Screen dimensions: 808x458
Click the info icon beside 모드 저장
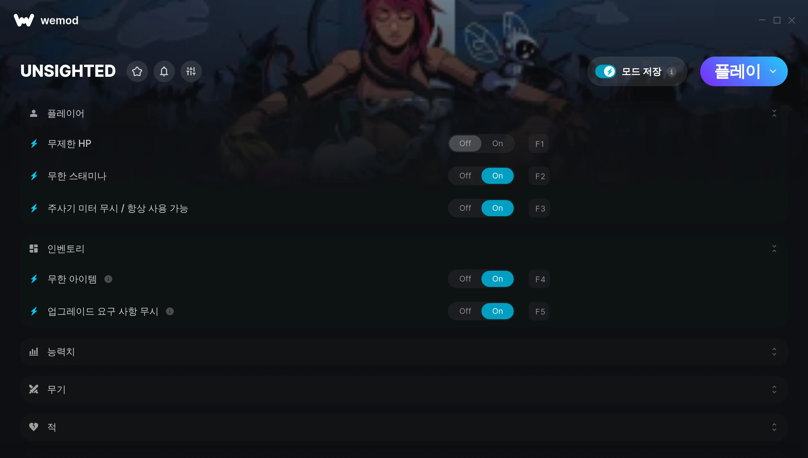click(x=672, y=72)
